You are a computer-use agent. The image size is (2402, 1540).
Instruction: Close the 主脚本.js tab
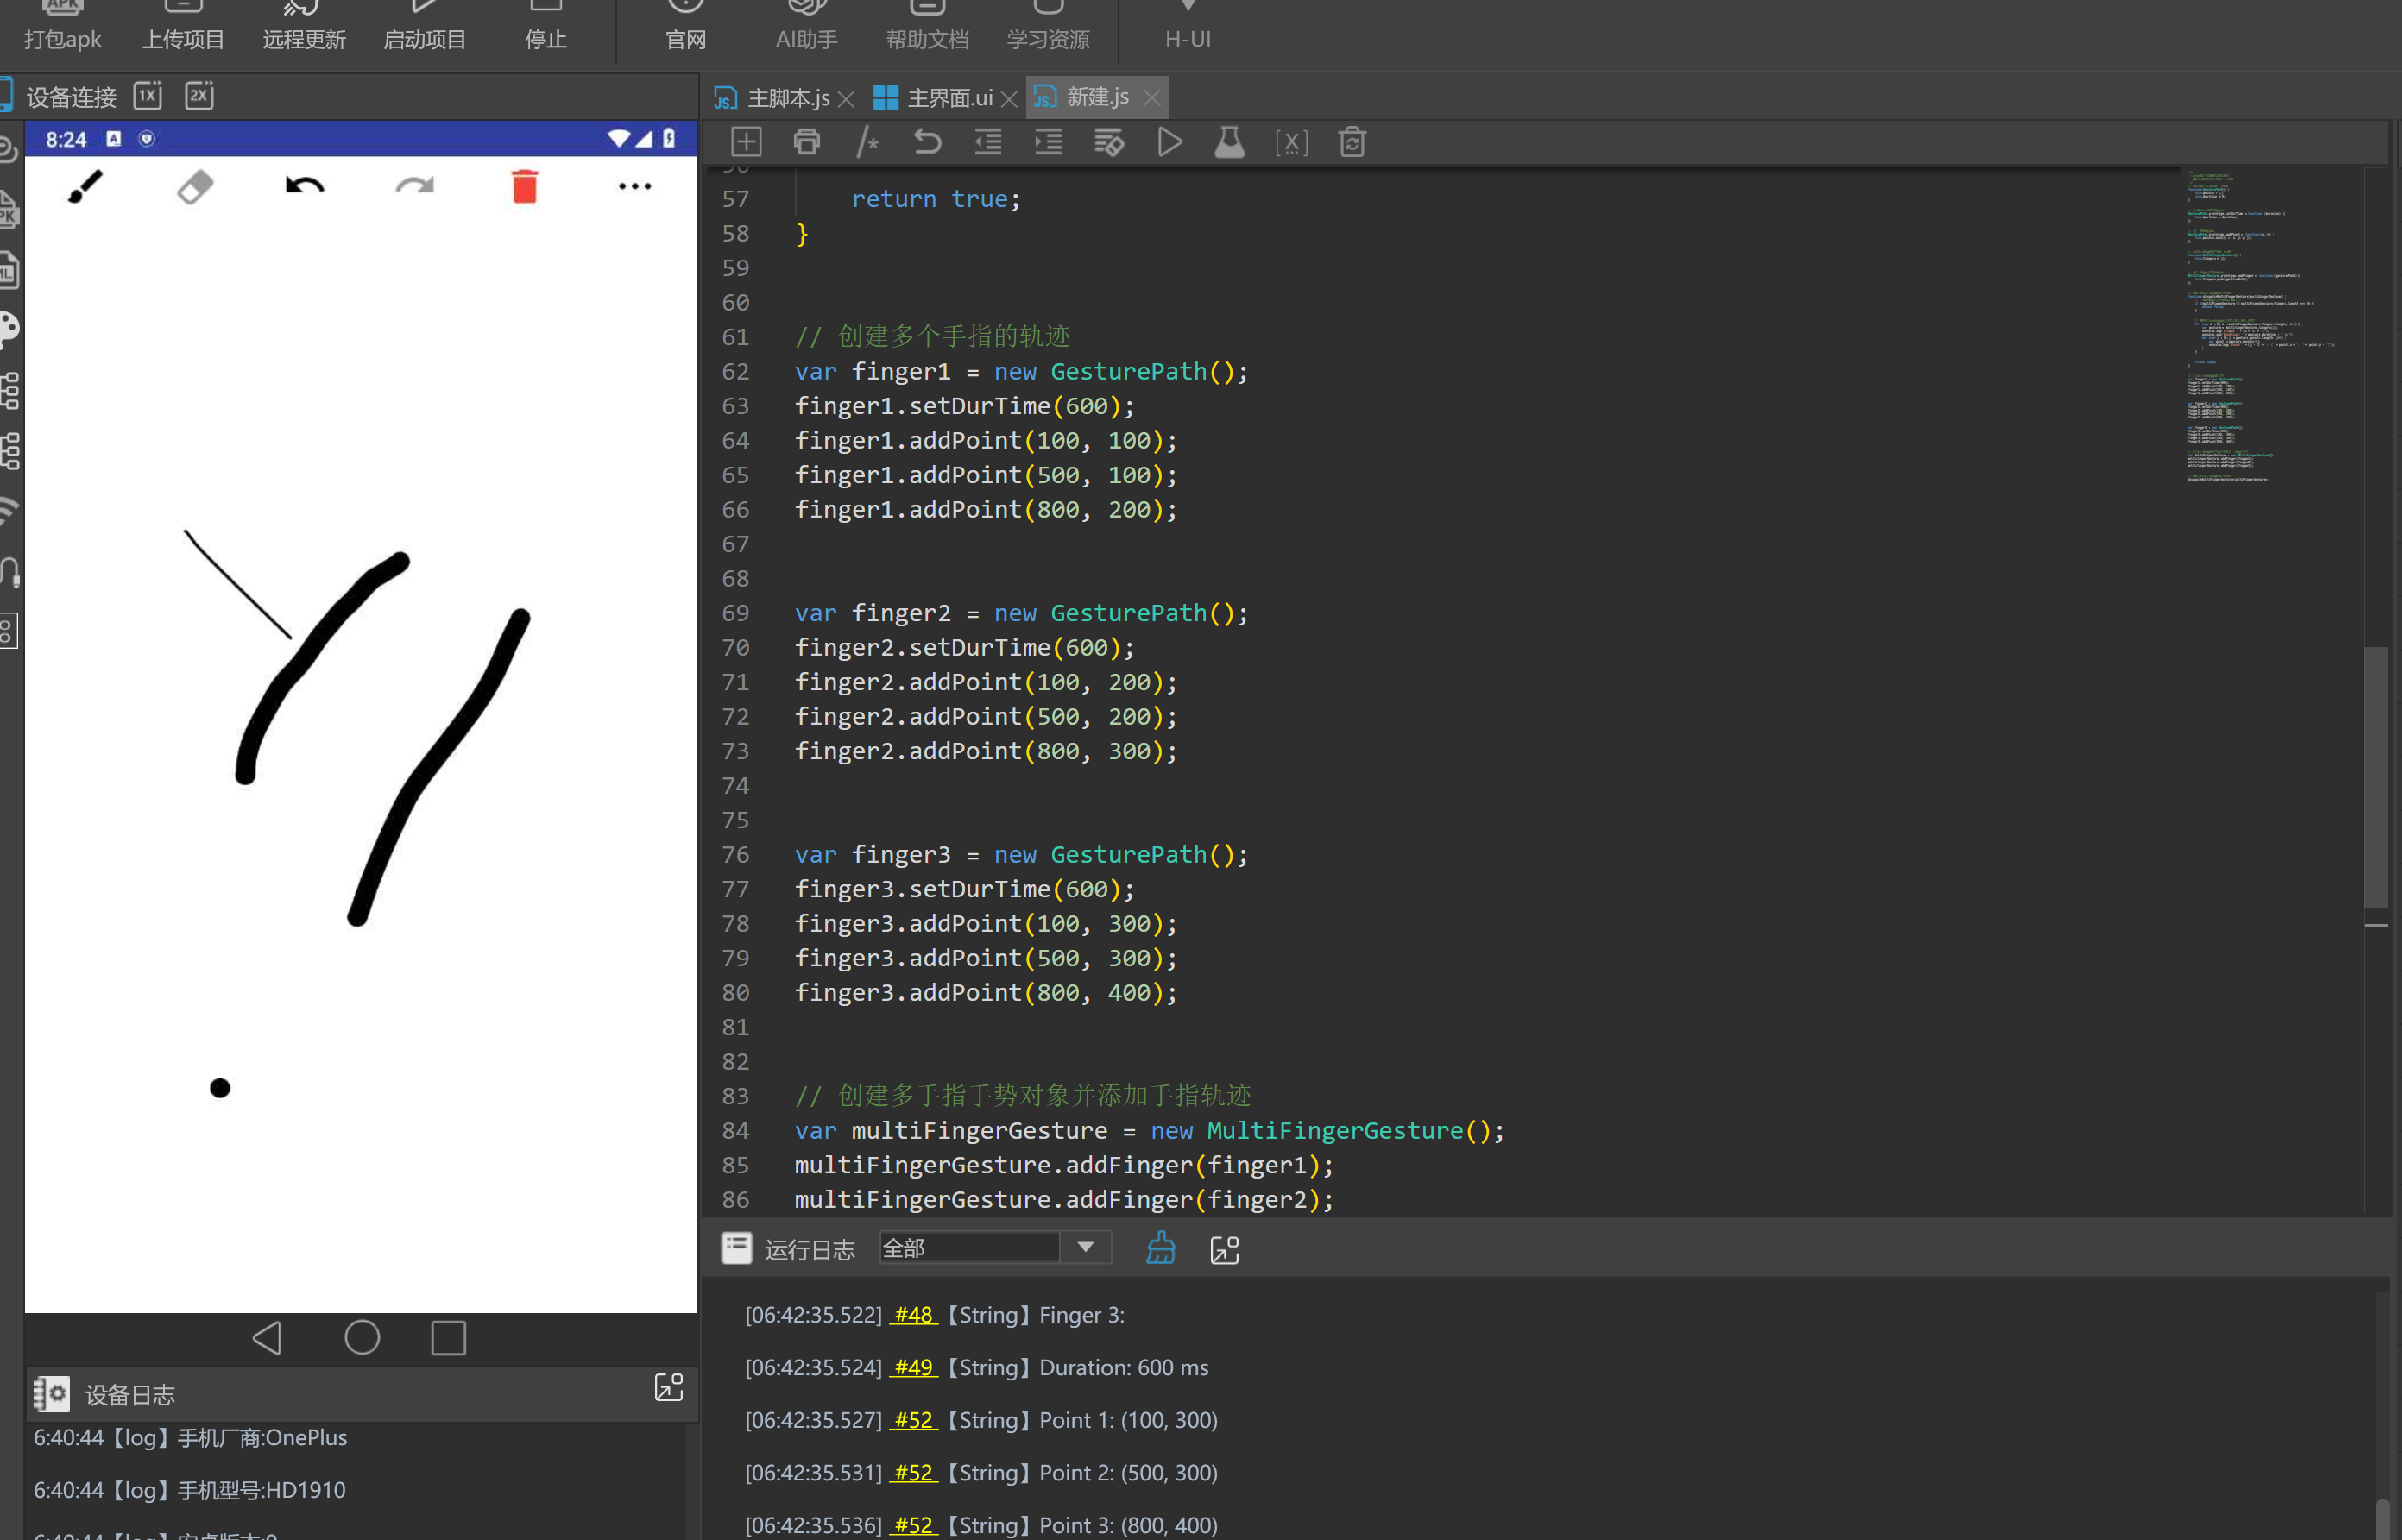pyautogui.click(x=847, y=99)
